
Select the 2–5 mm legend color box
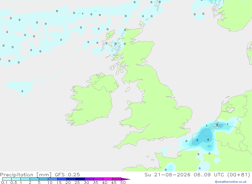[34, 179]
